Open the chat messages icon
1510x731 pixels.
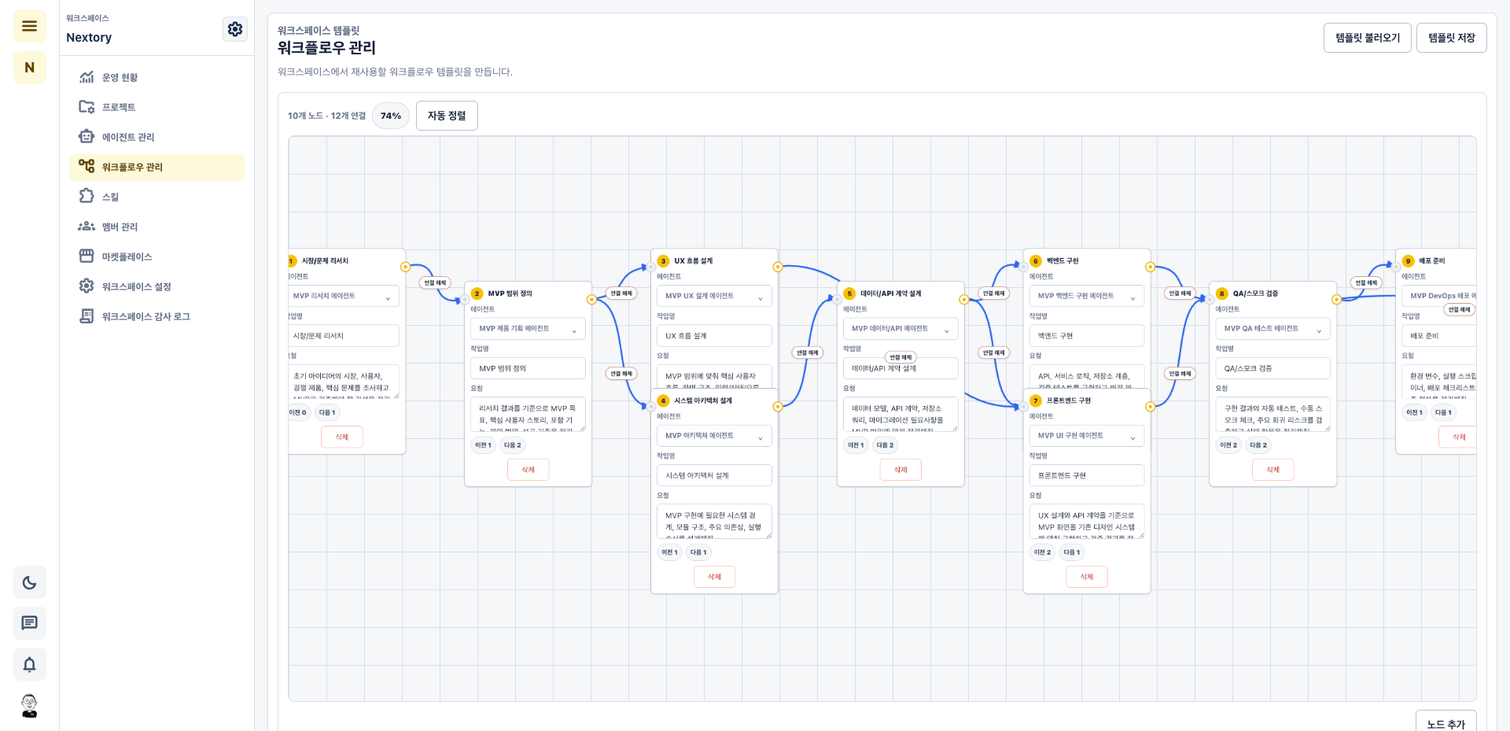click(29, 623)
